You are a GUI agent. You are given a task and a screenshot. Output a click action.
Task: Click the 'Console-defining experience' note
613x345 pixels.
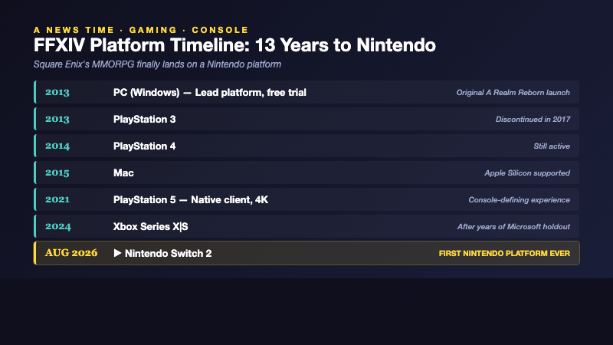(x=520, y=199)
